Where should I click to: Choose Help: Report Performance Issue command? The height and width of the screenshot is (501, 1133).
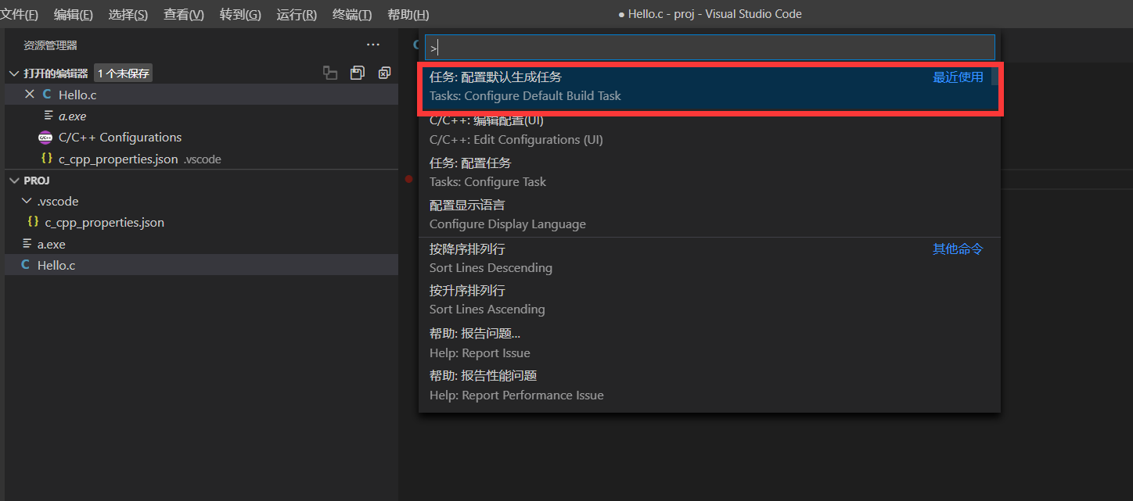click(x=710, y=385)
